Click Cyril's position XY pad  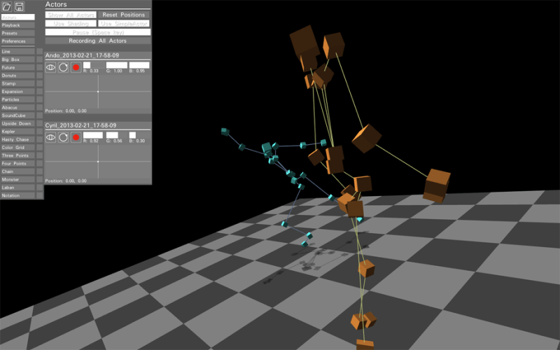[x=98, y=162]
